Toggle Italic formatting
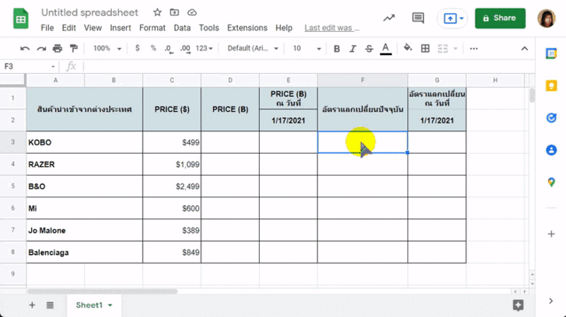 coord(353,48)
